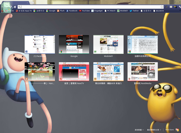Viewport: 181px width, 133px height.
Task: Expand the 最近關閉的分頁 dropdown
Action: click(154, 130)
